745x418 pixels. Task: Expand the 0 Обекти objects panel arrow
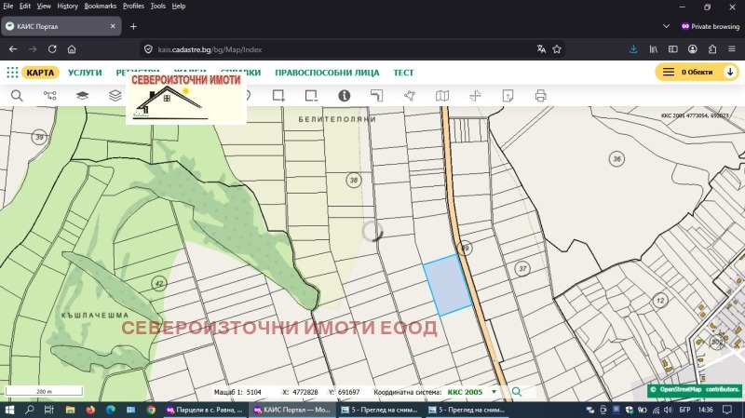pyautogui.click(x=730, y=73)
